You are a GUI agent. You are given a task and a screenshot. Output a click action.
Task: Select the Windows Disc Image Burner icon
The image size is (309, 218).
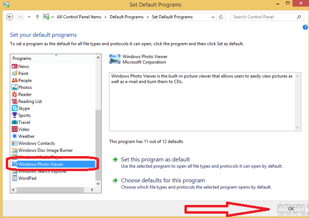14,150
